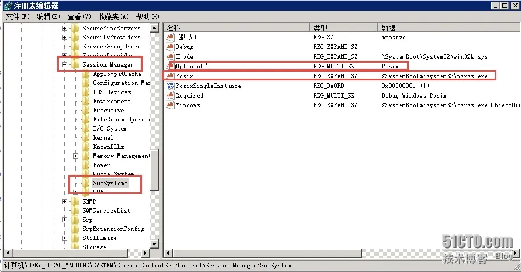Click the kernel folder icon
The height and width of the screenshot is (272, 521).
point(86,137)
